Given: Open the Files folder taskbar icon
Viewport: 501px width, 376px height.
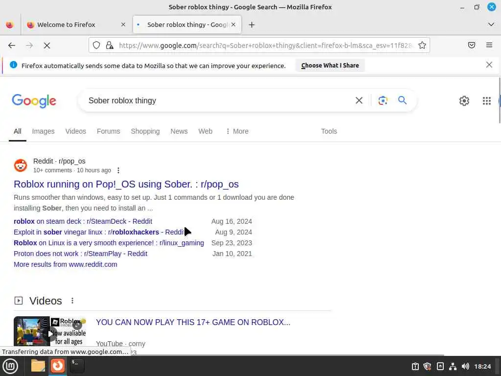Looking at the screenshot, I should pos(38,366).
